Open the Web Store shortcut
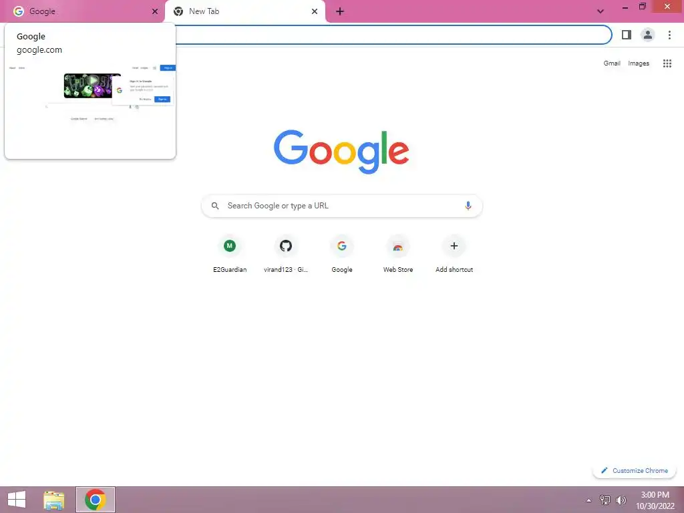 tap(398, 254)
